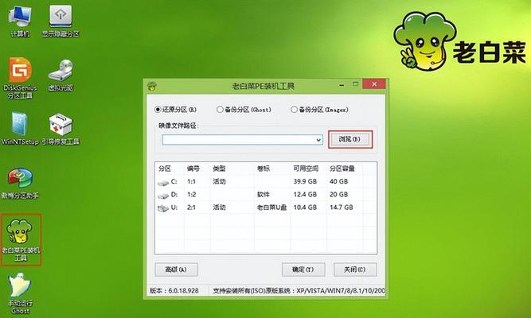
Task: Click the 39.9 GB free space value
Action: tap(305, 182)
